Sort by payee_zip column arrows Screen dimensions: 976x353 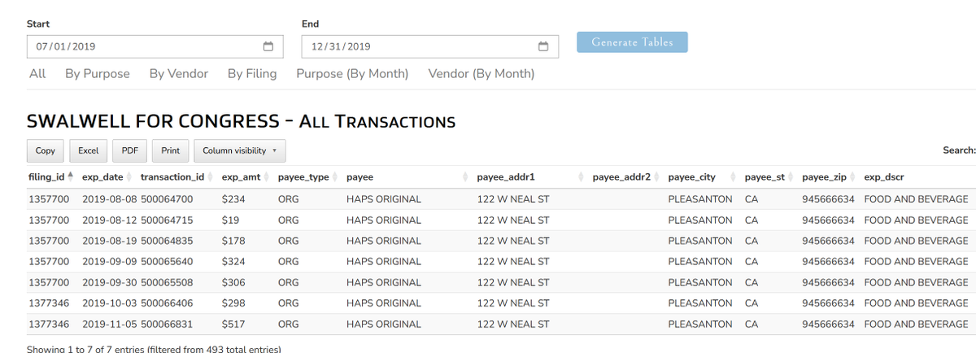[x=854, y=176]
